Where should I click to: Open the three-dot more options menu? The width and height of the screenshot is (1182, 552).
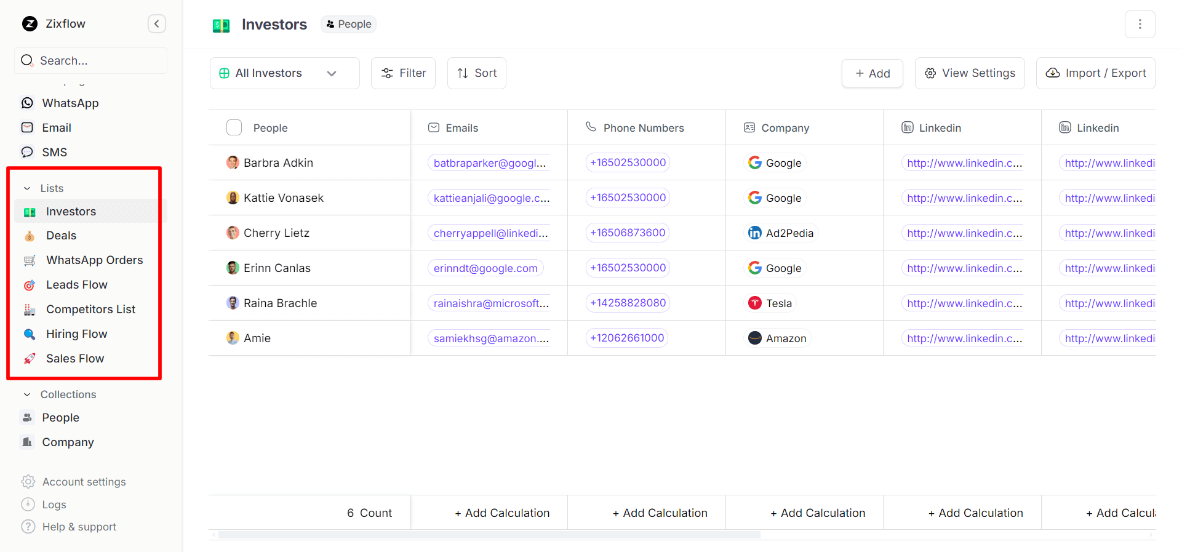1140,24
